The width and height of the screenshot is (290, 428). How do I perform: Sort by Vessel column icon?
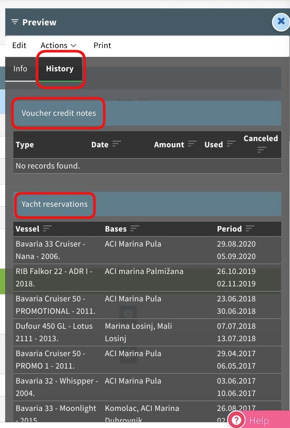(47, 228)
